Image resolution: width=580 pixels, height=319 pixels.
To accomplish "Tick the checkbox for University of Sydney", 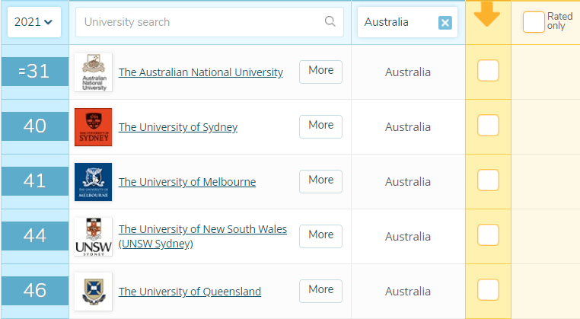I will coord(488,126).
